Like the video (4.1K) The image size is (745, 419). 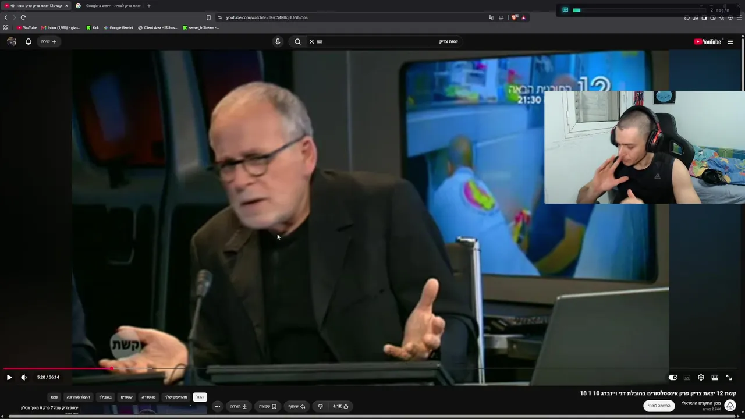point(340,406)
